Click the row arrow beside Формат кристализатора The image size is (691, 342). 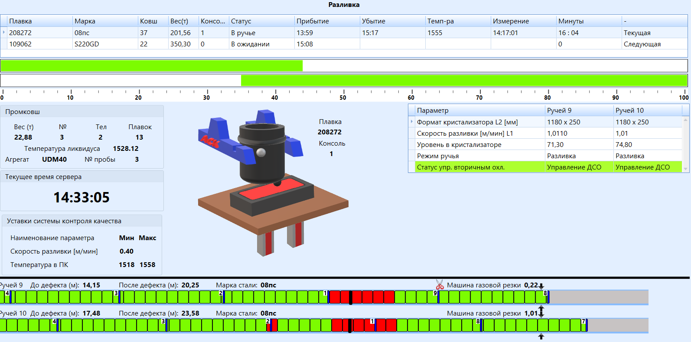pos(411,122)
